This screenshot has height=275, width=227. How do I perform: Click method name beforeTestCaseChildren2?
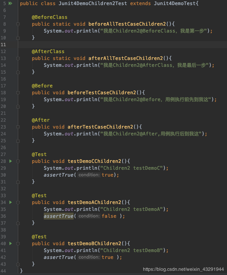[102, 92]
